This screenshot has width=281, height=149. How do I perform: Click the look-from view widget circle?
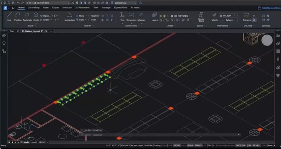click(267, 40)
